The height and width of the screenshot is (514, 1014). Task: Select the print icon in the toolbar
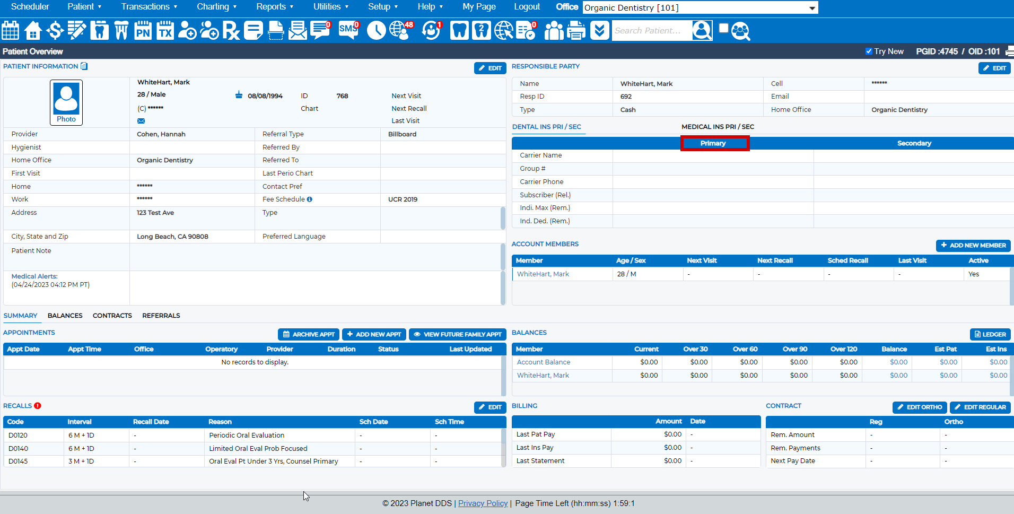[x=576, y=30]
